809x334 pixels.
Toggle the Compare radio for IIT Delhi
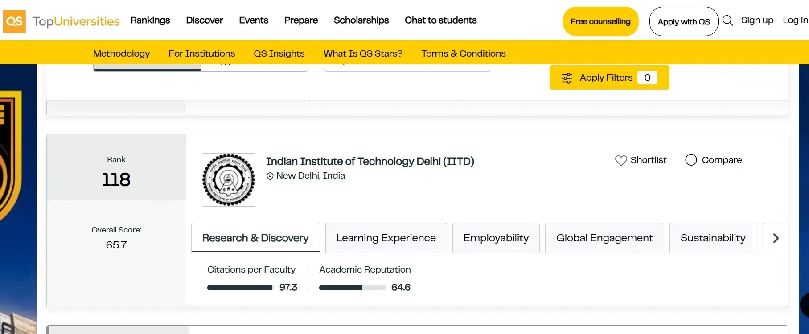pyautogui.click(x=691, y=160)
